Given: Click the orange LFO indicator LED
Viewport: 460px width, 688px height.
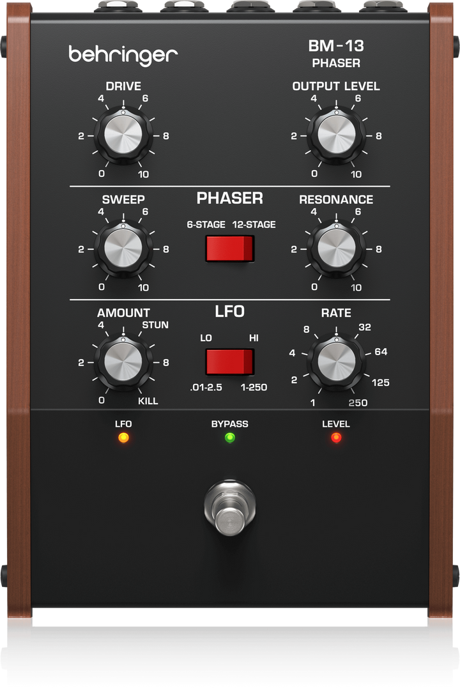Looking at the screenshot, I should coord(124,438).
